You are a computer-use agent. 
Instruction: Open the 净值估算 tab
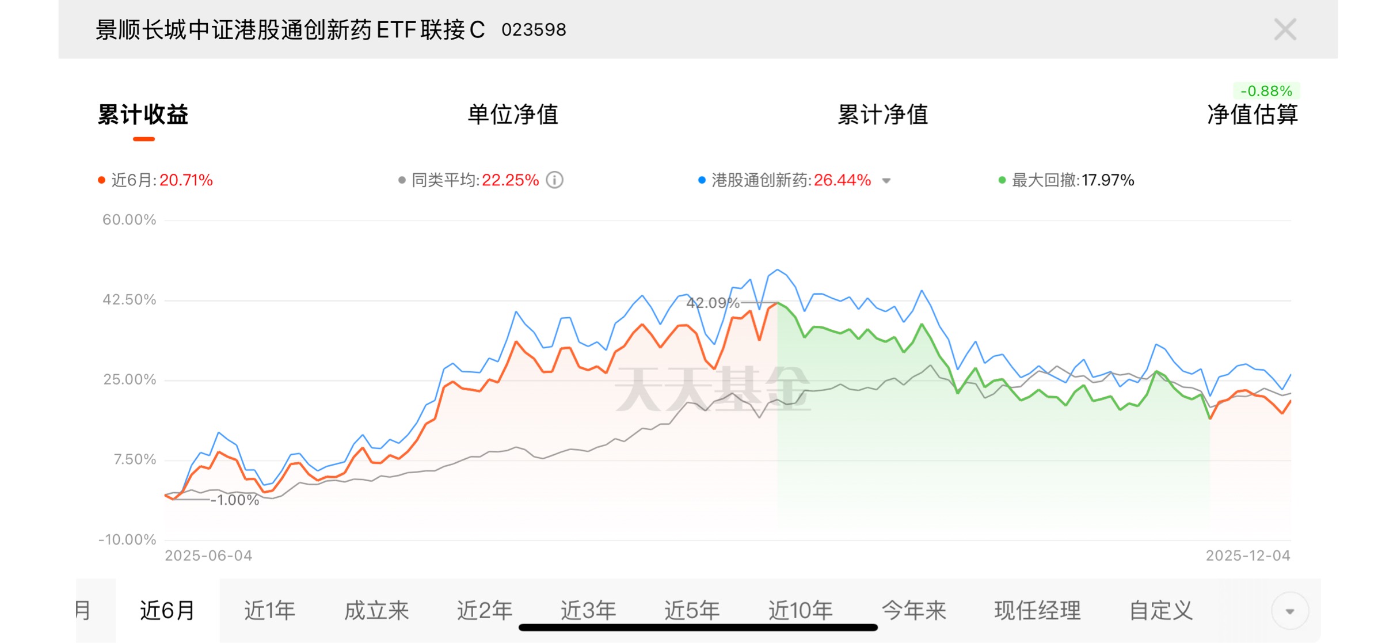(x=1253, y=115)
